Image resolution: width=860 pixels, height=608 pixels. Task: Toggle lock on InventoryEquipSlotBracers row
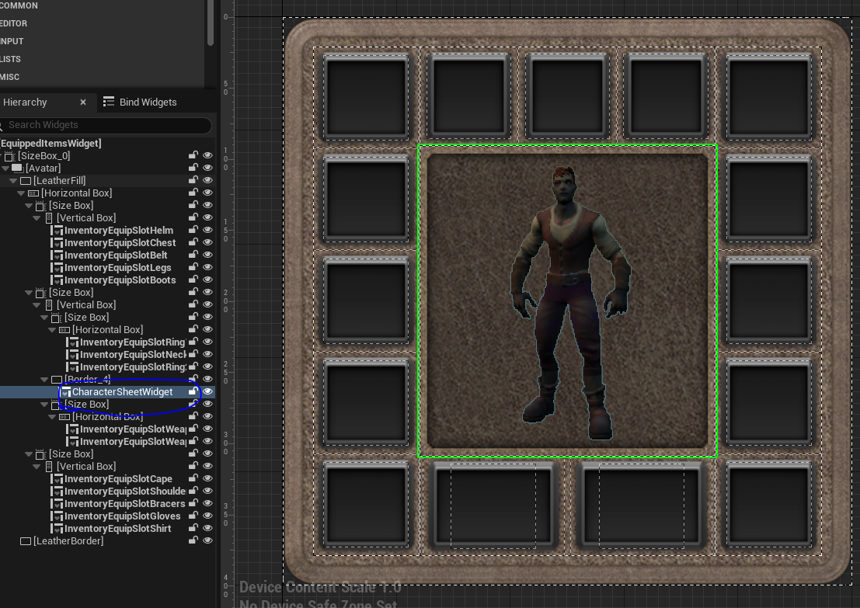tap(193, 503)
